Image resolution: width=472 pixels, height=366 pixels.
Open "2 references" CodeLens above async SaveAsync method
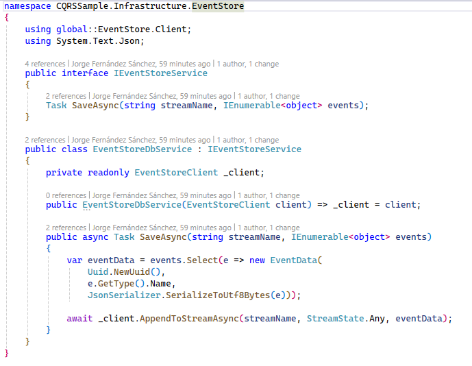(66, 228)
